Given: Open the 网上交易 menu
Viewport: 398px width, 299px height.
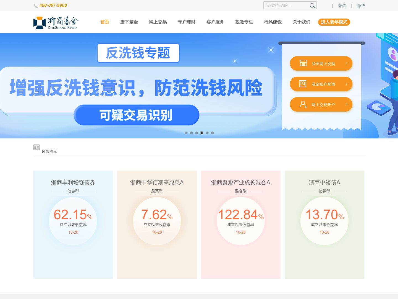Looking at the screenshot, I should [x=158, y=22].
